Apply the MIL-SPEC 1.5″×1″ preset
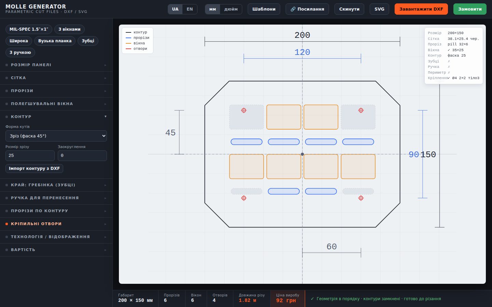Viewport: 492px width, 307px height. tap(29, 29)
